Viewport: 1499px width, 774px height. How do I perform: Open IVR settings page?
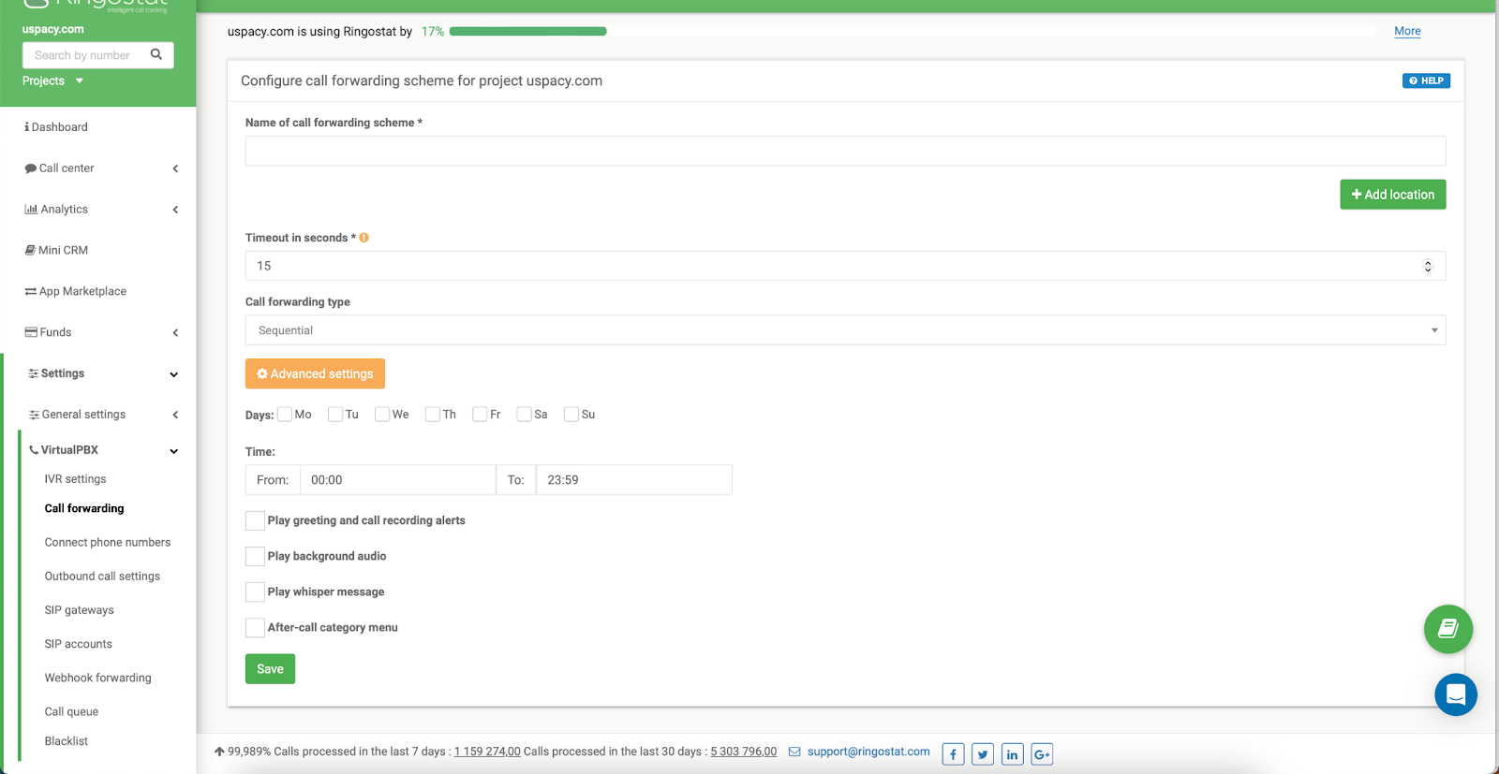tap(75, 479)
